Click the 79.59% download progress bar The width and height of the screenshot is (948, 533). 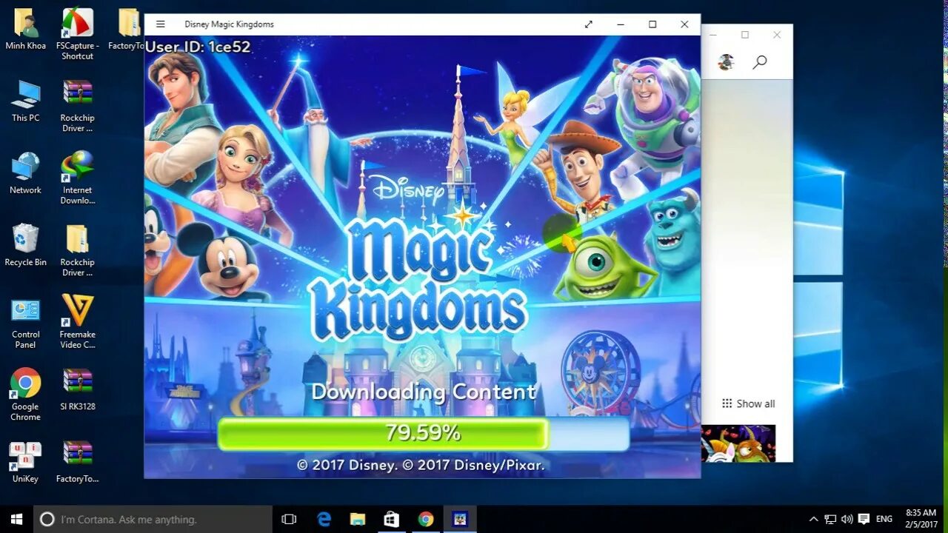tap(423, 434)
